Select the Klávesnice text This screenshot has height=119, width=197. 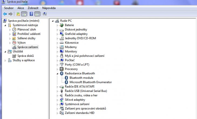point(72,43)
